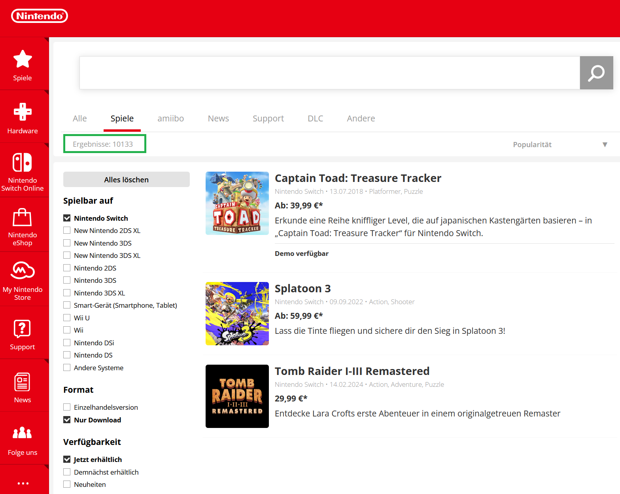
Task: Switch to the Alle tab
Action: 80,118
